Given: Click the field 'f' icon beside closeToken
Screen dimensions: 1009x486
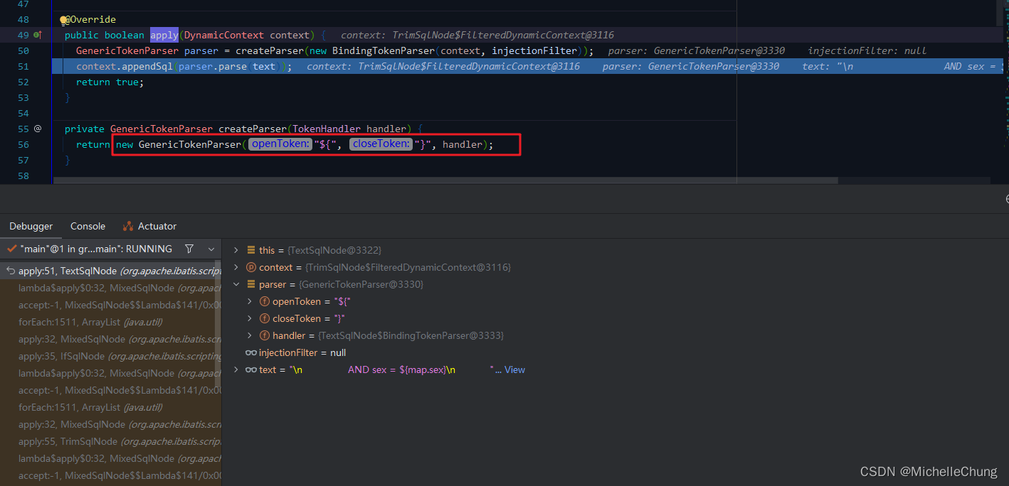Looking at the screenshot, I should (265, 318).
